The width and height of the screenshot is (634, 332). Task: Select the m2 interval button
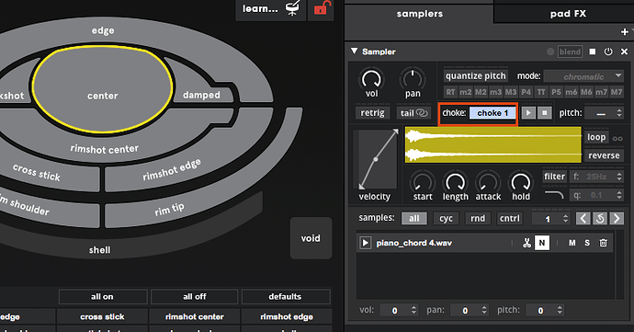point(465,92)
